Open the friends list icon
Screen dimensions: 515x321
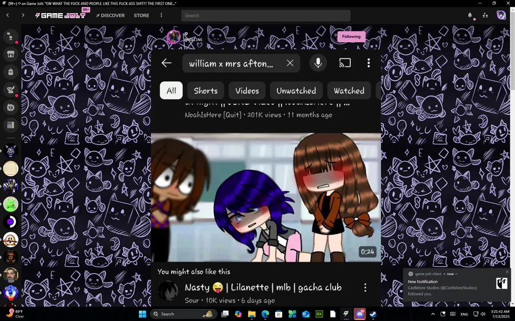[x=485, y=15]
